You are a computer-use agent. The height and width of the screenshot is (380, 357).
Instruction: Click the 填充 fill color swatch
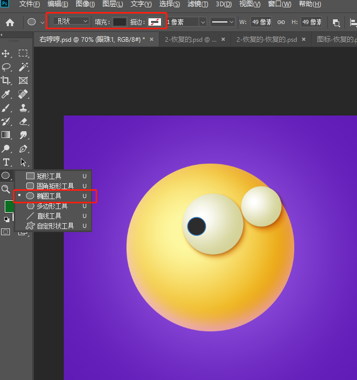coord(120,22)
